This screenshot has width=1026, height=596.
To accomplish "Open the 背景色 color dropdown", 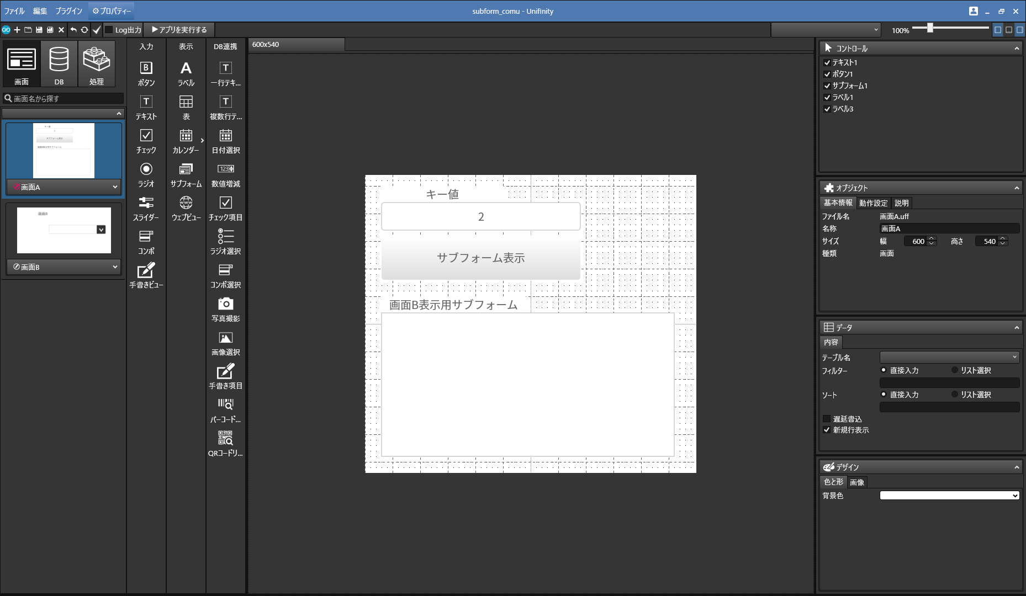I will tap(949, 496).
